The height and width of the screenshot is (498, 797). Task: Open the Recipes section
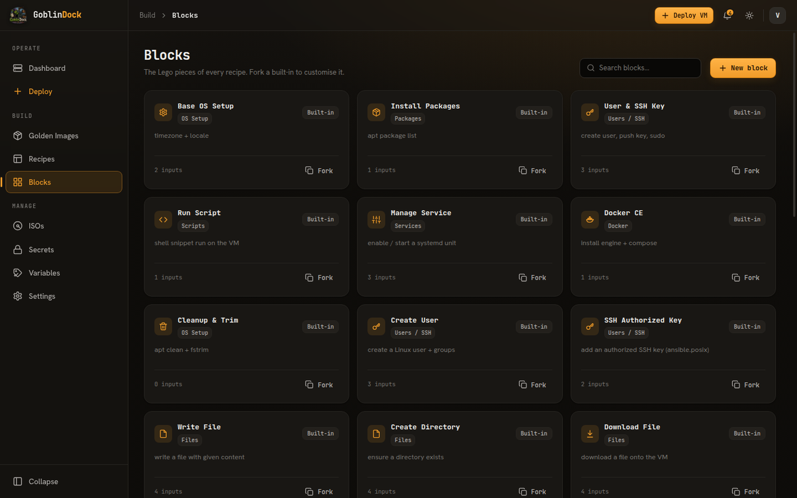(x=64, y=159)
